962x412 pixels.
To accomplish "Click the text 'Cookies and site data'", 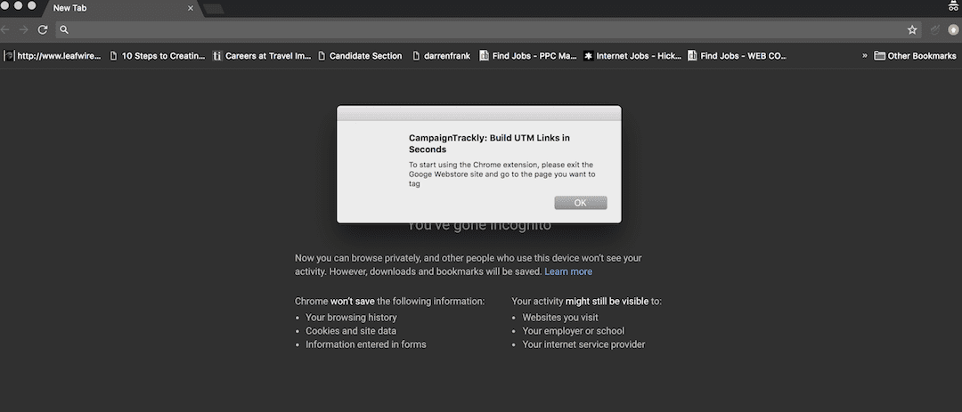I will (x=351, y=331).
